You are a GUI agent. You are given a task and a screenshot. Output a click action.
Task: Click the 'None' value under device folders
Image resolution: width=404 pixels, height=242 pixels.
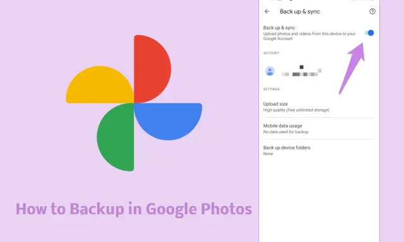268,154
